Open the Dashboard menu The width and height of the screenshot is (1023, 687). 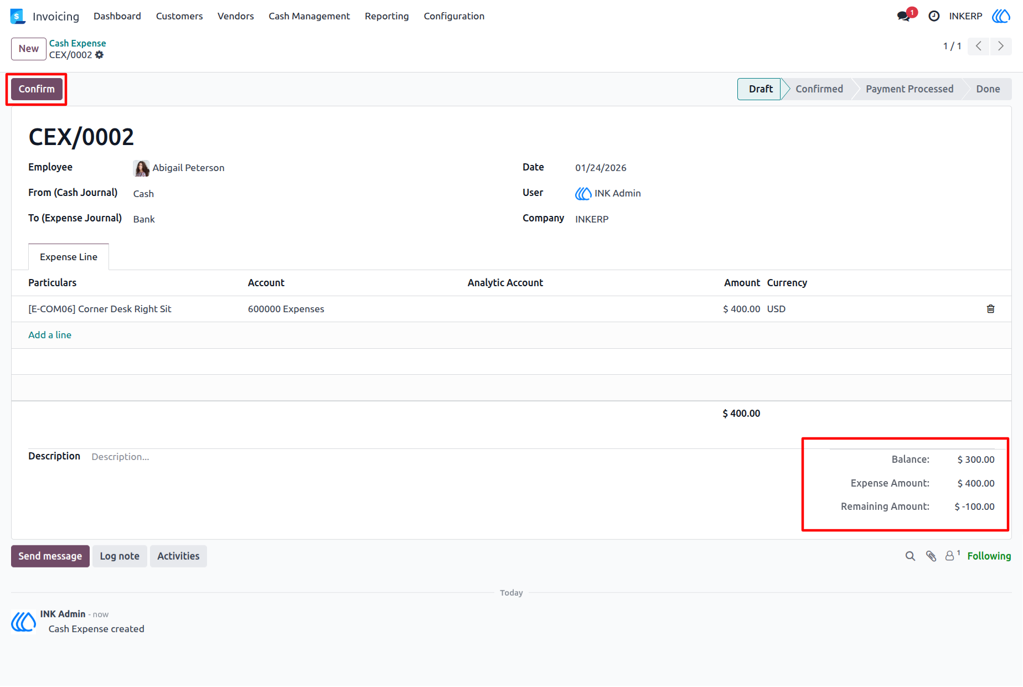pyautogui.click(x=117, y=16)
